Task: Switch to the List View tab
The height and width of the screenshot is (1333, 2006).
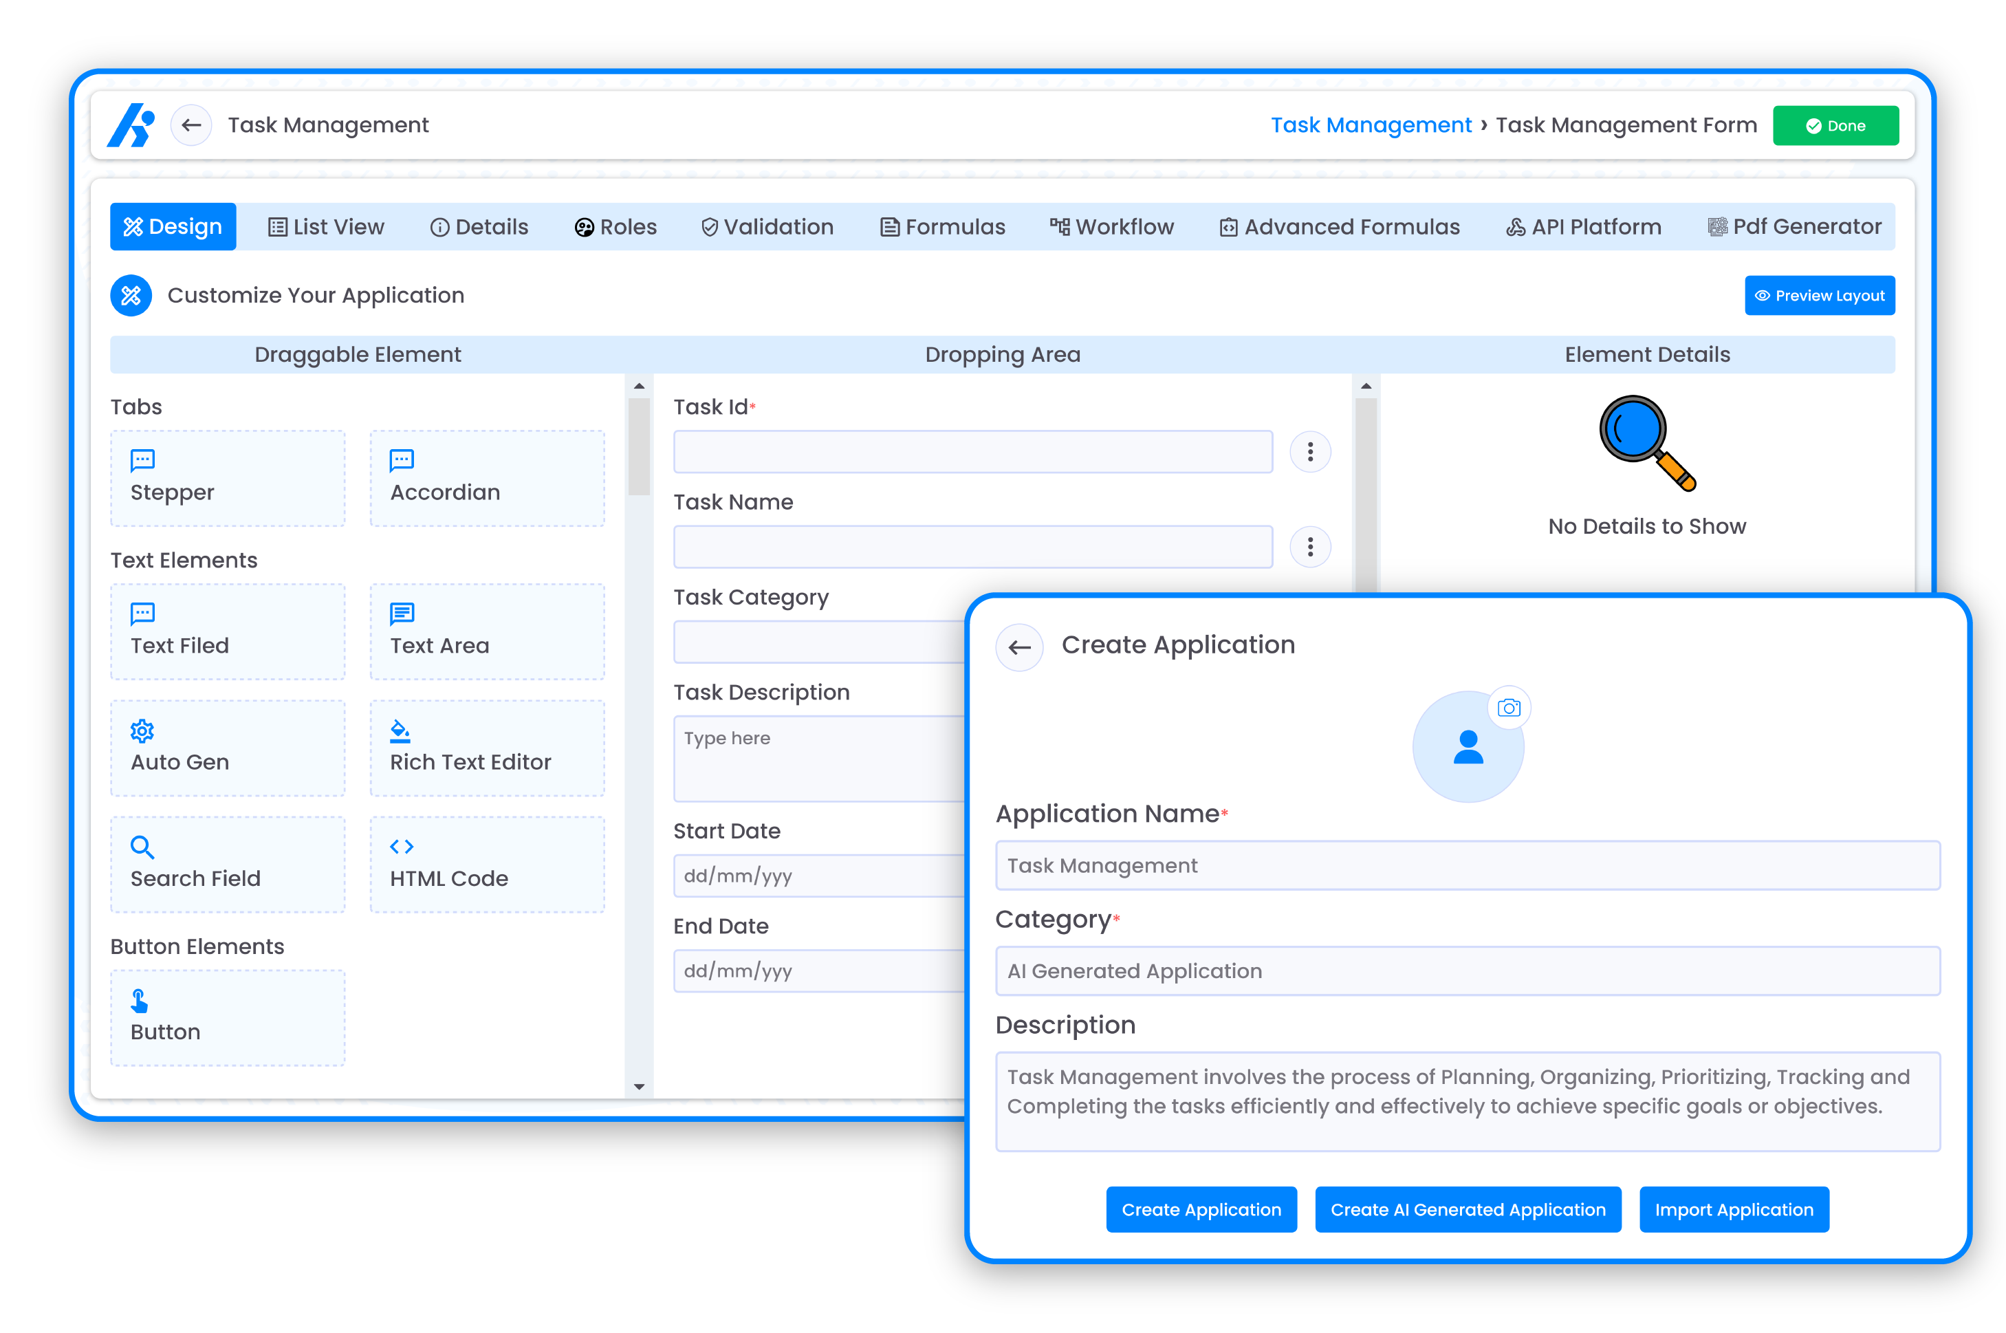Action: coord(327,227)
